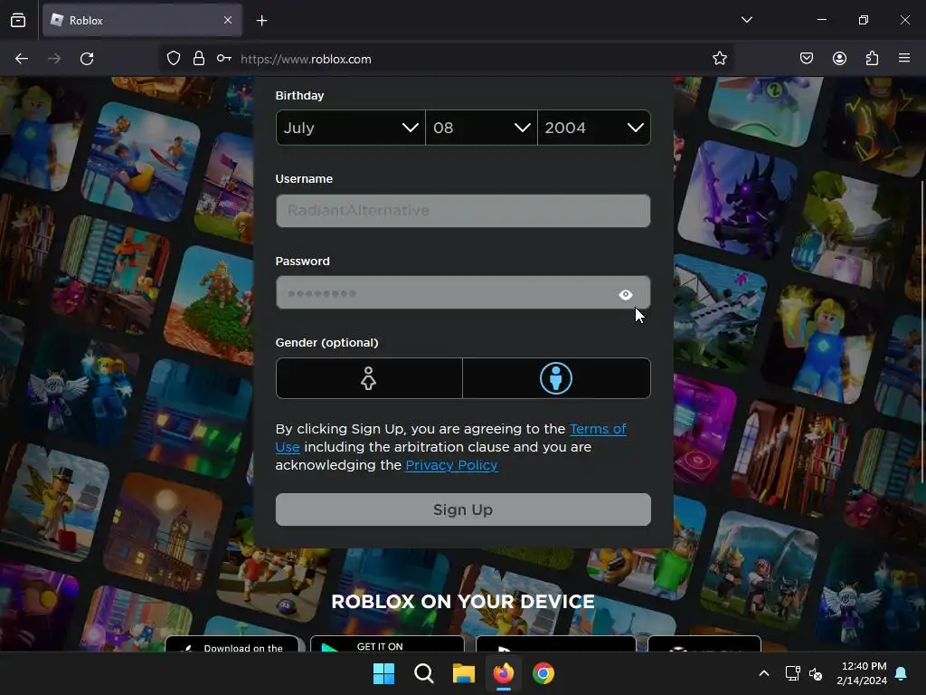Image resolution: width=926 pixels, height=695 pixels.
Task: Expand the birthday year dropdown showing 2004
Action: (594, 128)
